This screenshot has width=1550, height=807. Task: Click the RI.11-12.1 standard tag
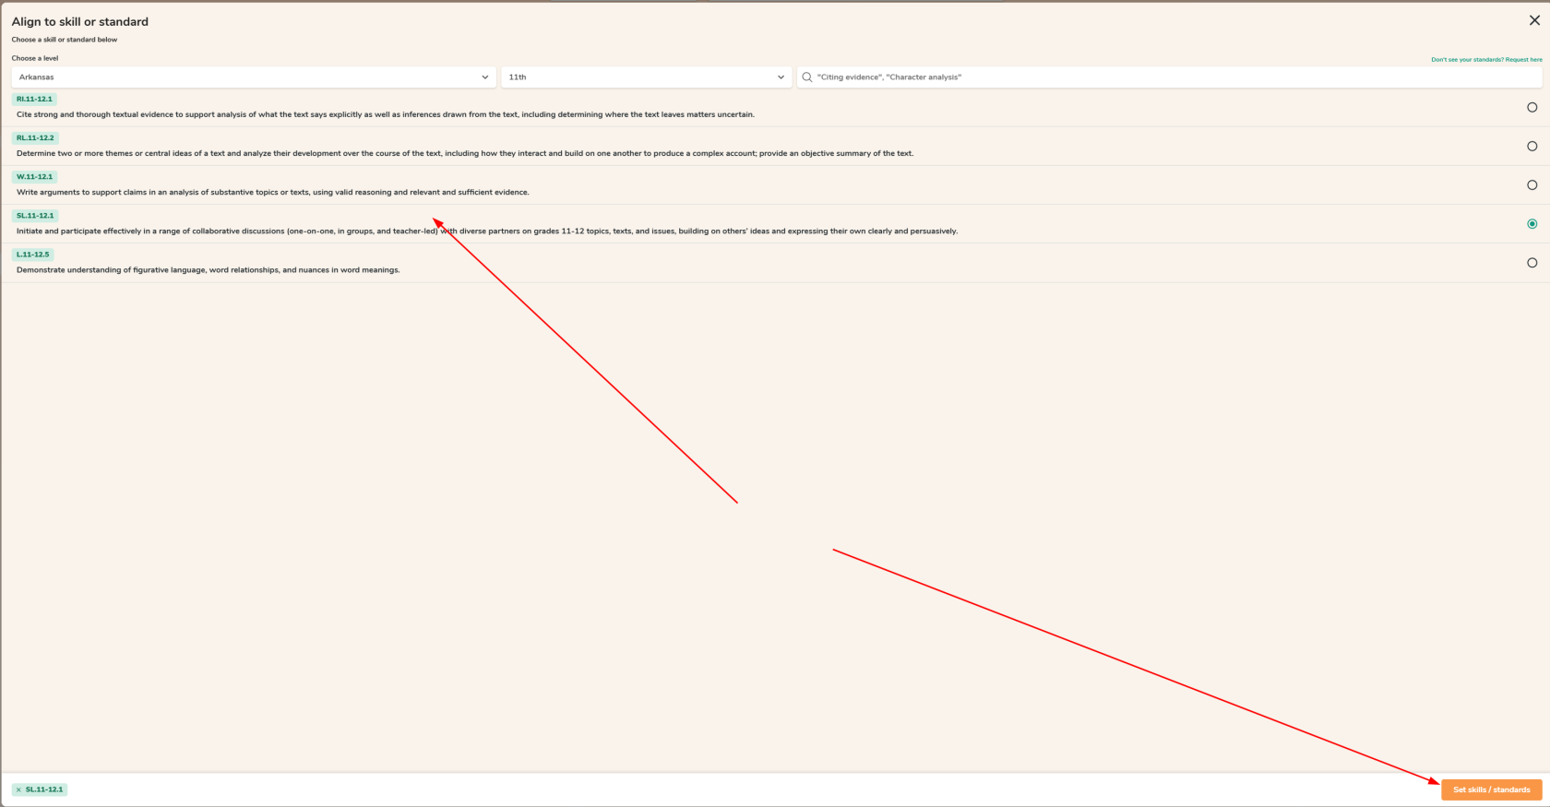[34, 99]
